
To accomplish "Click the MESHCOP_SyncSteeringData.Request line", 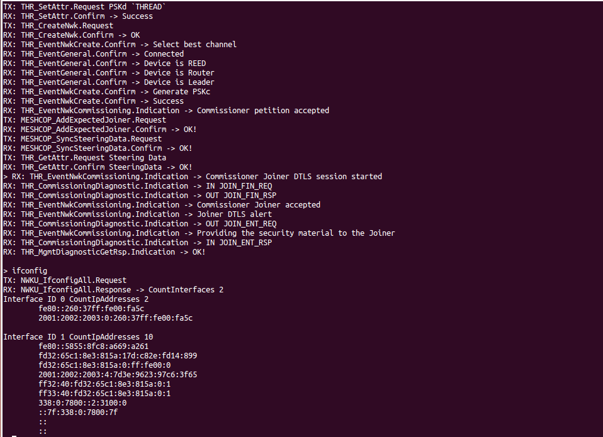I will pyautogui.click(x=82, y=139).
